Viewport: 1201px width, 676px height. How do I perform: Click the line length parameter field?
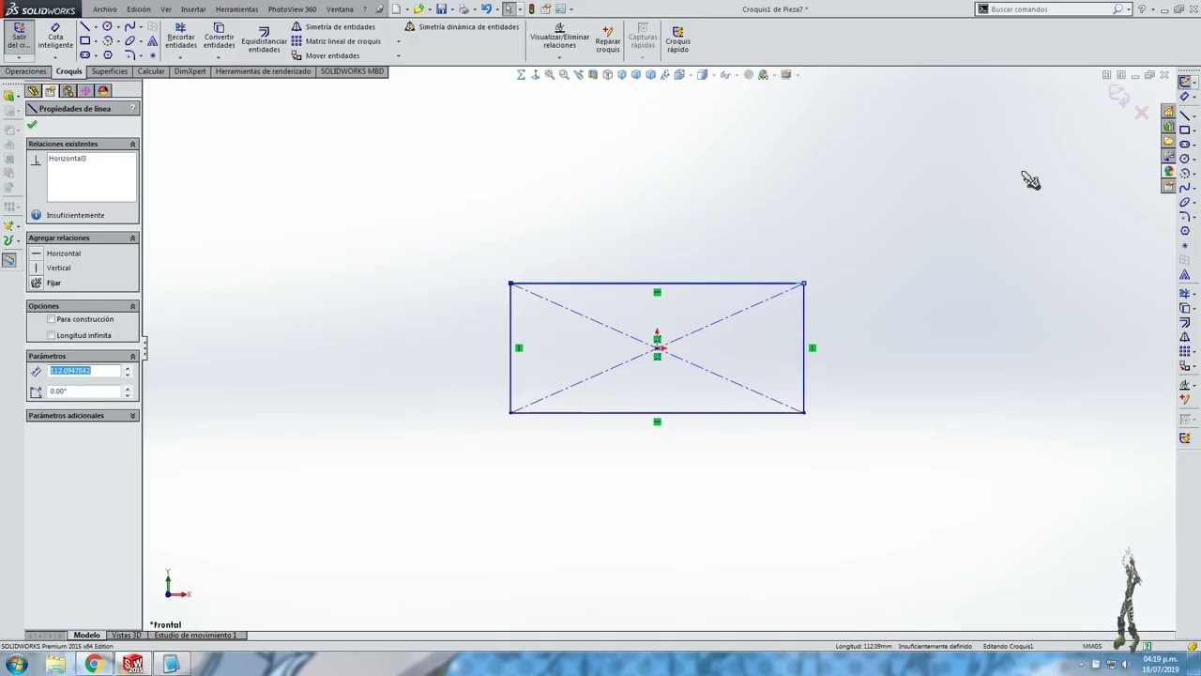click(x=84, y=371)
